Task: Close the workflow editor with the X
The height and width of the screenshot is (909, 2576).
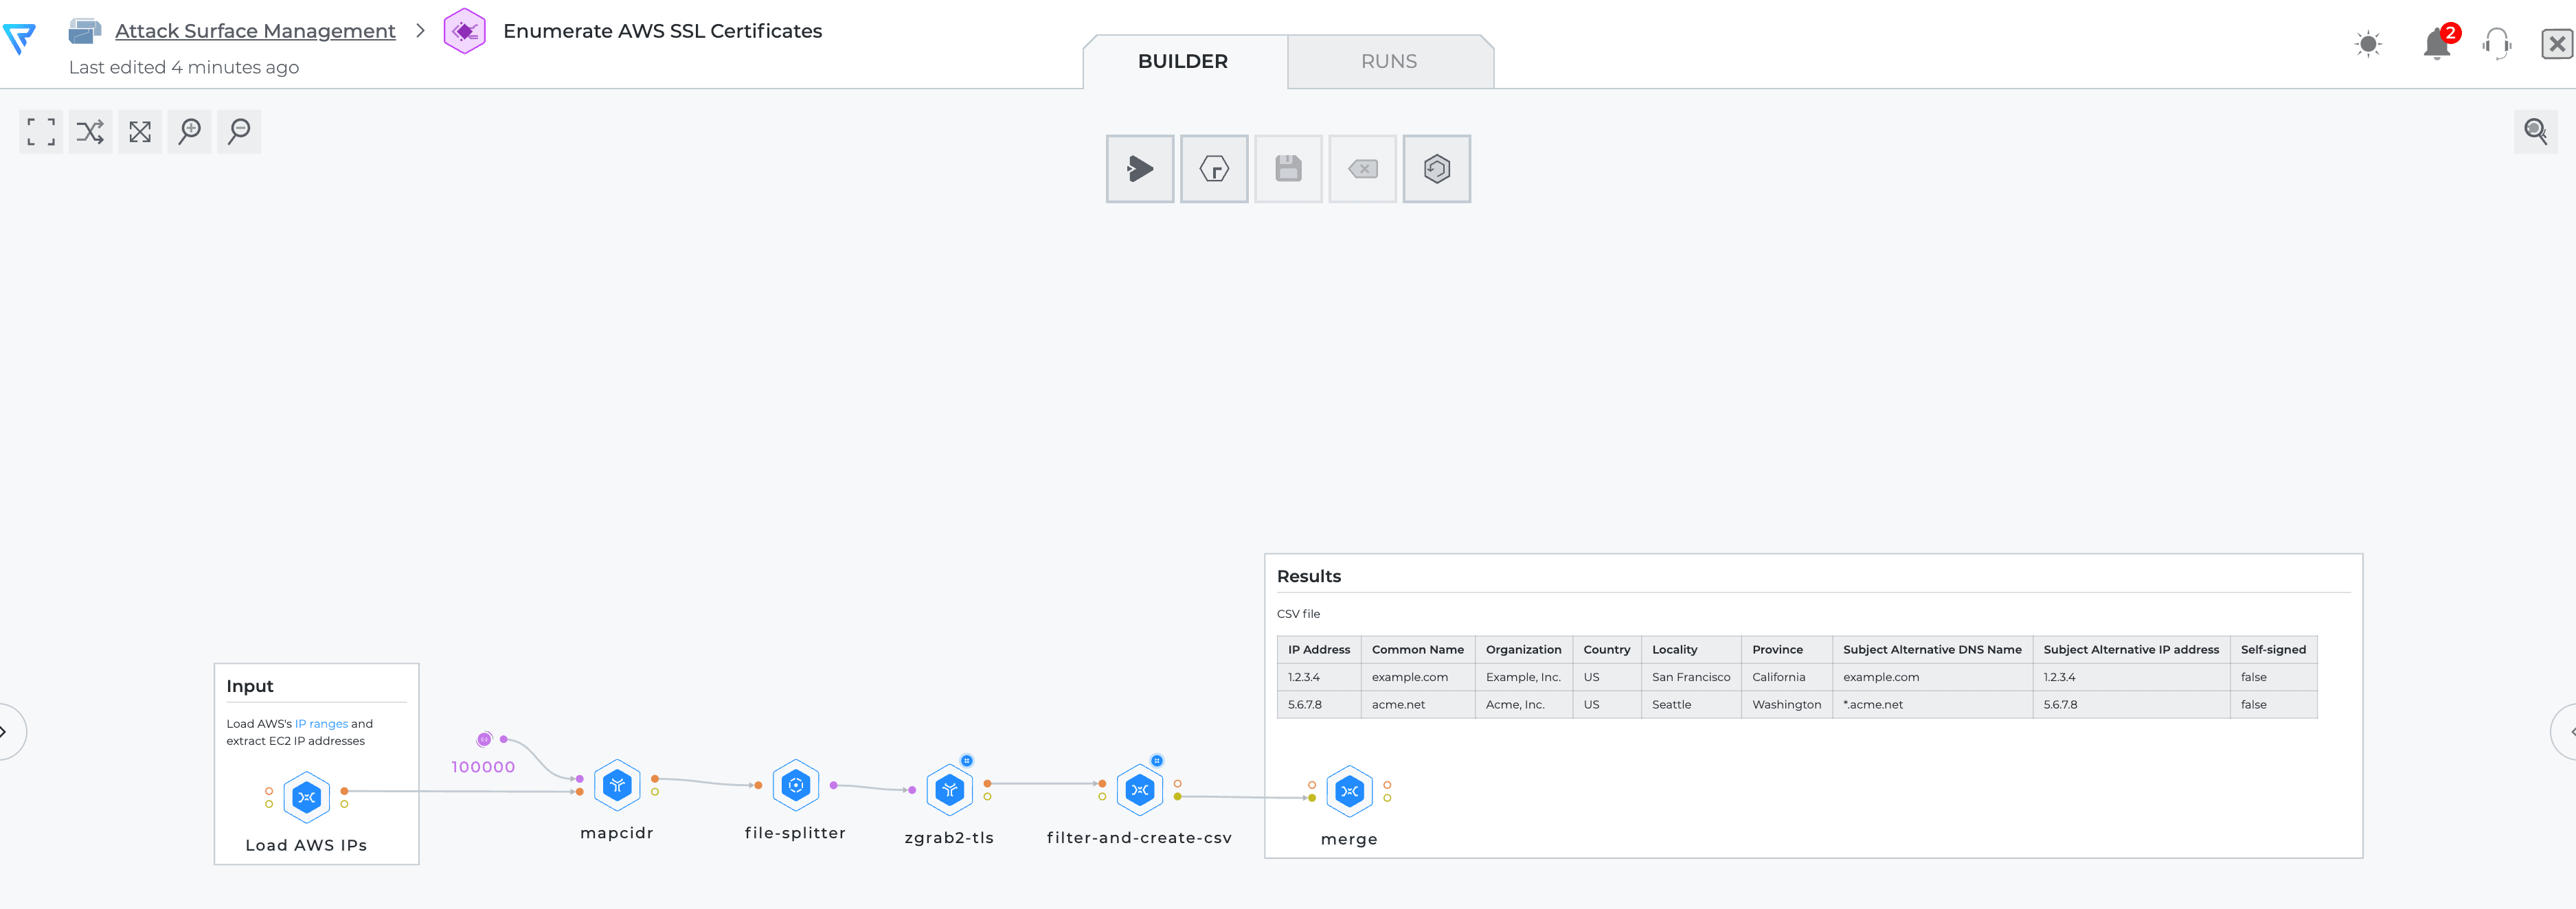Action: tap(2557, 44)
